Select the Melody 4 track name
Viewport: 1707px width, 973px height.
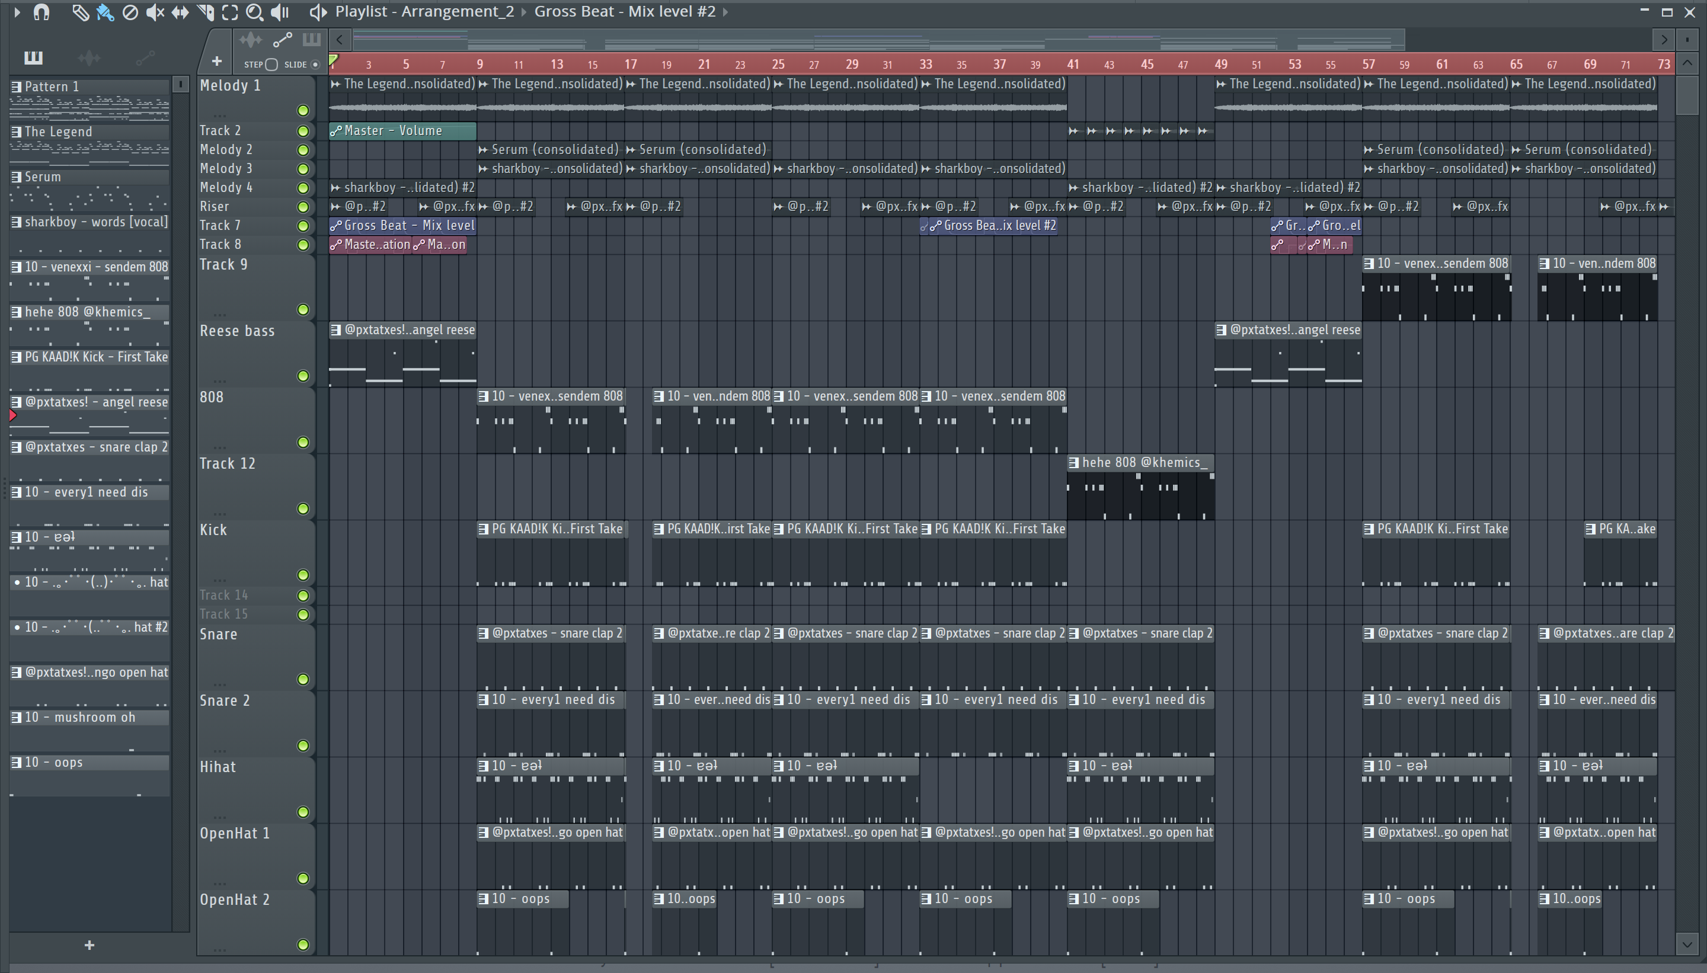pos(226,188)
